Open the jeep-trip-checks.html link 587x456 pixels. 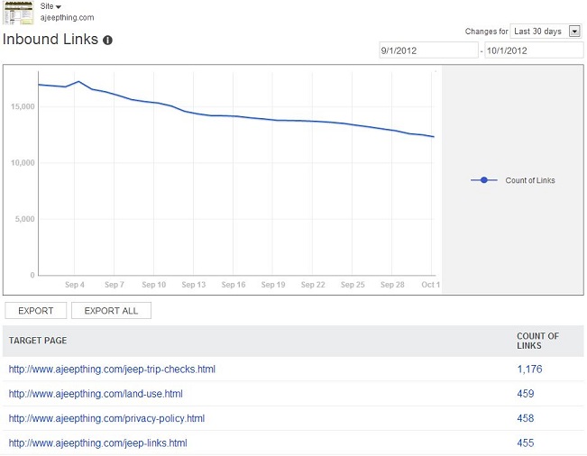112,369
